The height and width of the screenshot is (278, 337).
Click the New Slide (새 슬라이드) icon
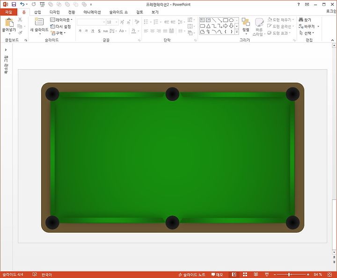39,22
